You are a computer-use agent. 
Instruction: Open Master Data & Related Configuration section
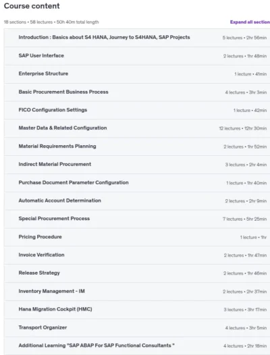137,128
